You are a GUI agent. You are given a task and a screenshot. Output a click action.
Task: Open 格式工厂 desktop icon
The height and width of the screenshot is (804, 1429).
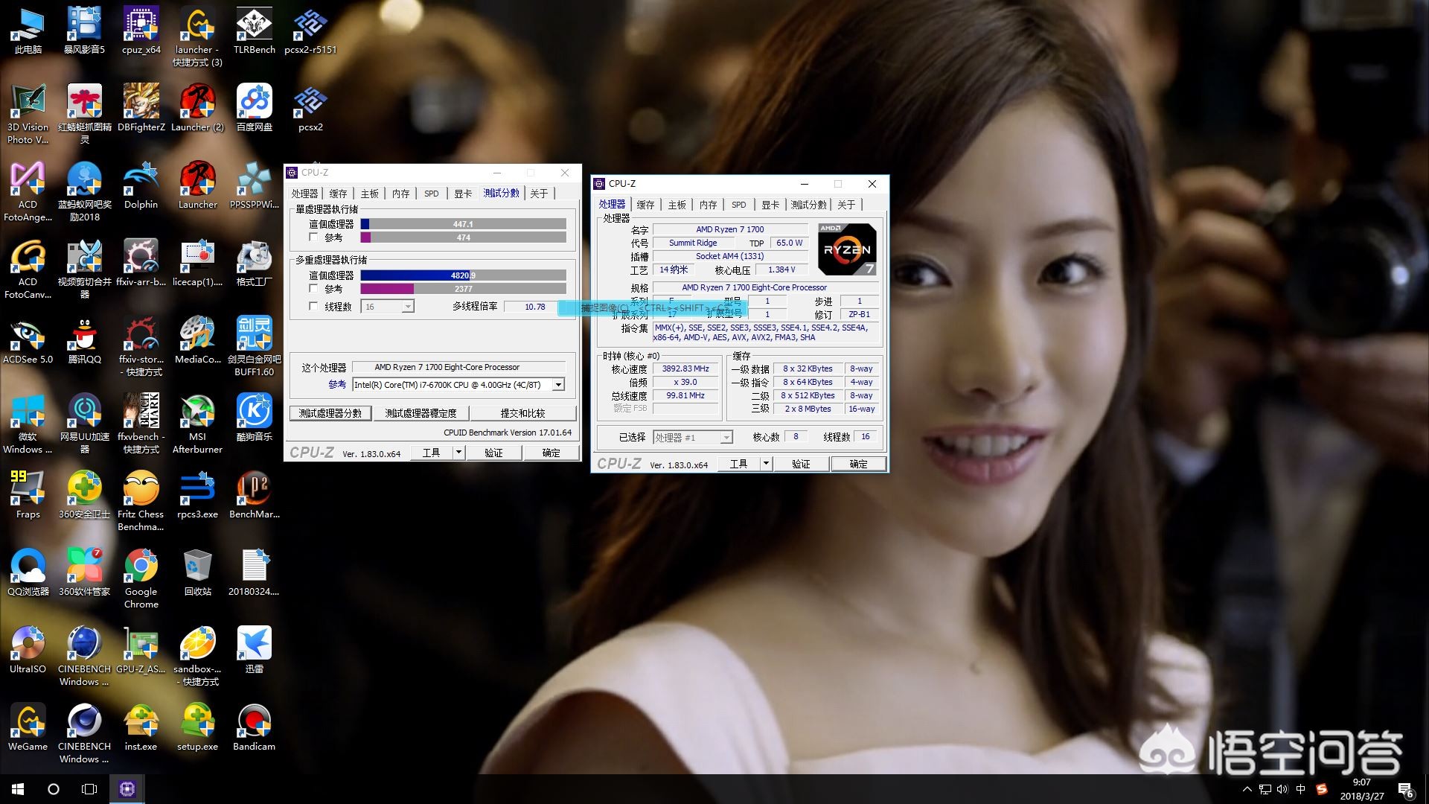pyautogui.click(x=255, y=263)
